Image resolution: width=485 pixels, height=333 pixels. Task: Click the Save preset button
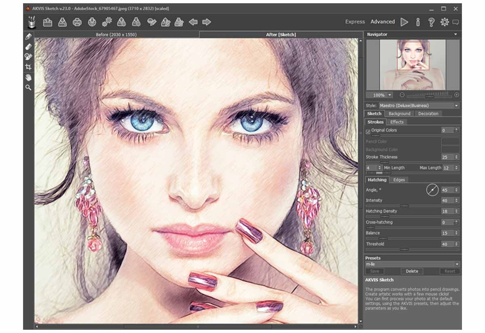375,271
